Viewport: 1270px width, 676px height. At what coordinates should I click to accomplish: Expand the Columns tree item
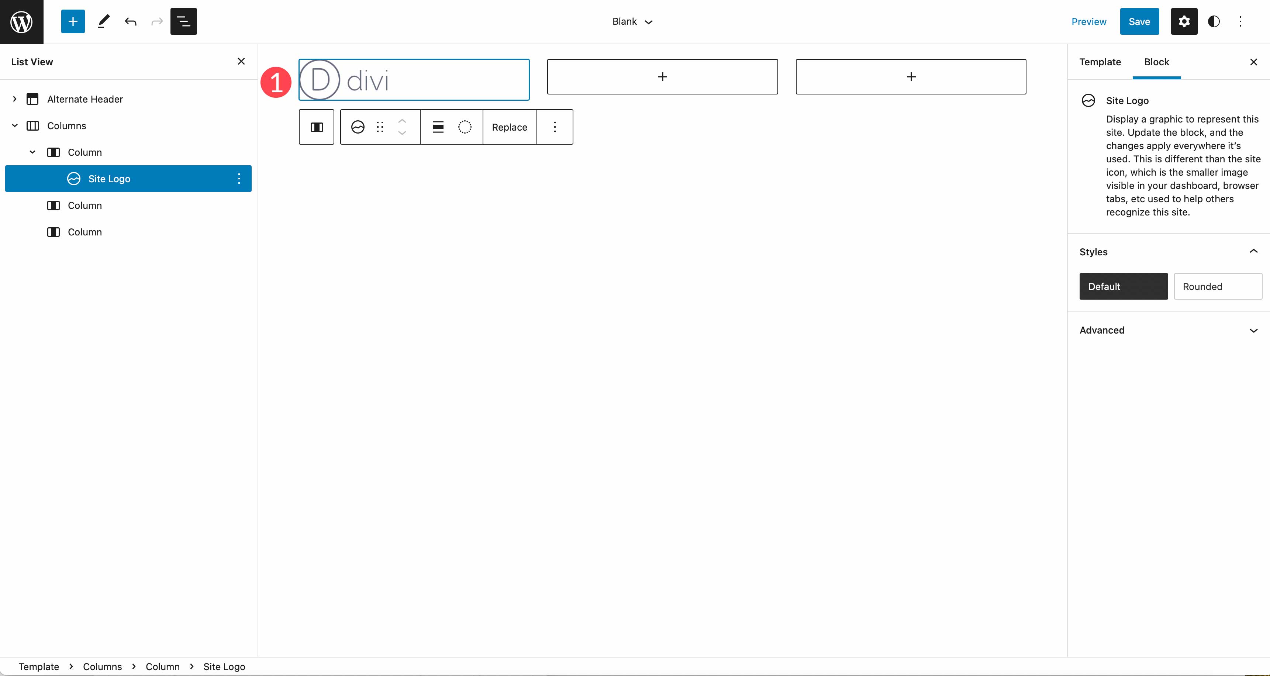14,125
